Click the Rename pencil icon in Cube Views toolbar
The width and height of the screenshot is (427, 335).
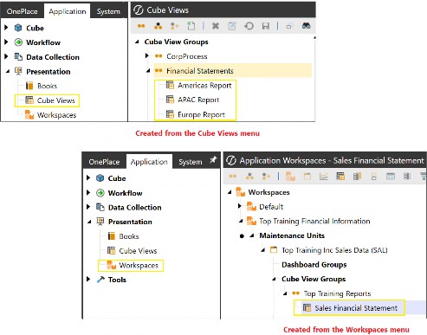pos(232,26)
